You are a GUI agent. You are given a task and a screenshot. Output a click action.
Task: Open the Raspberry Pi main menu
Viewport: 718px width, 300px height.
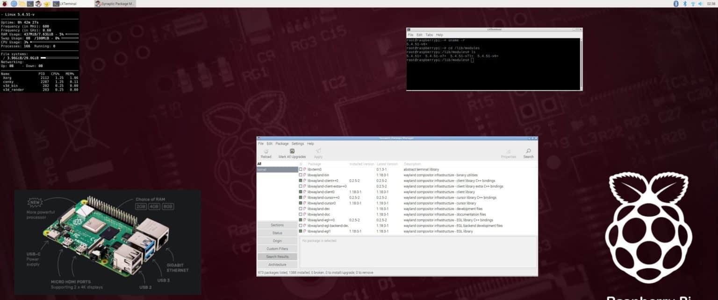point(5,4)
